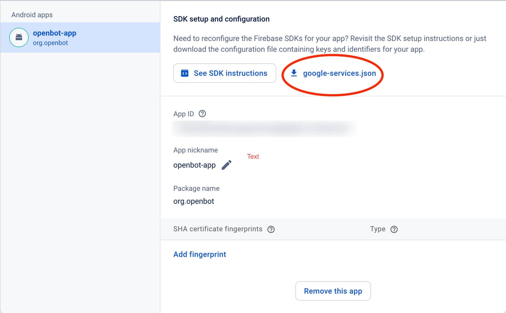
Task: Click the Type column header
Action: 378,229
